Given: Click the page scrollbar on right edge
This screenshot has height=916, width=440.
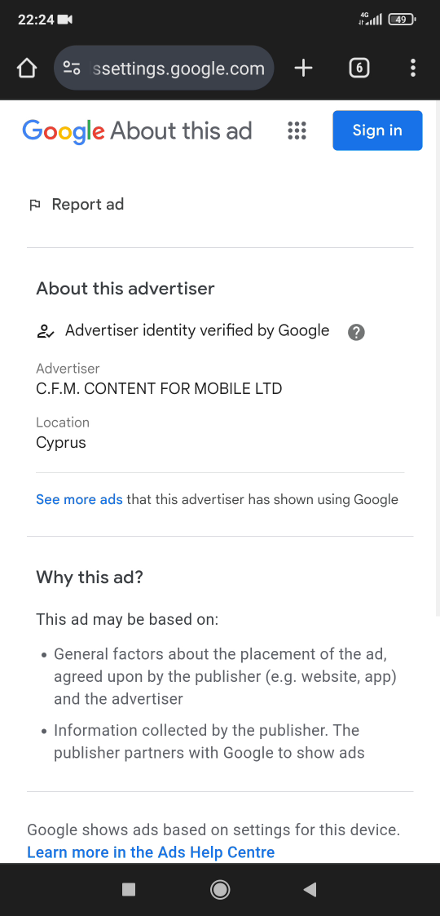Looking at the screenshot, I should pos(438,357).
